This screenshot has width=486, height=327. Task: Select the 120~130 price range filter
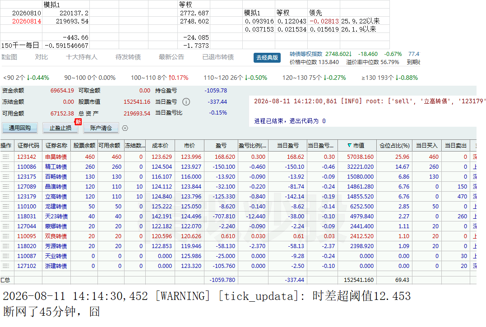click(x=314, y=78)
